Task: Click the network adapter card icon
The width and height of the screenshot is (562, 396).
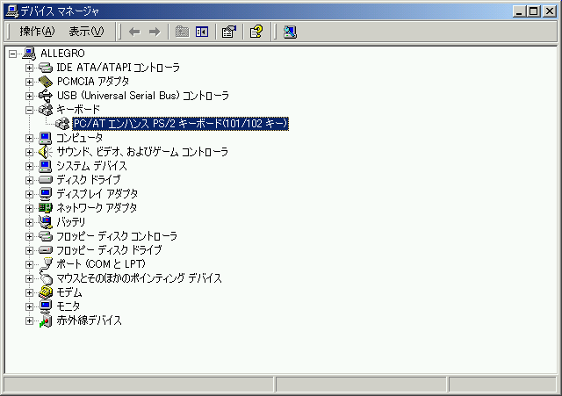Action: [46, 208]
